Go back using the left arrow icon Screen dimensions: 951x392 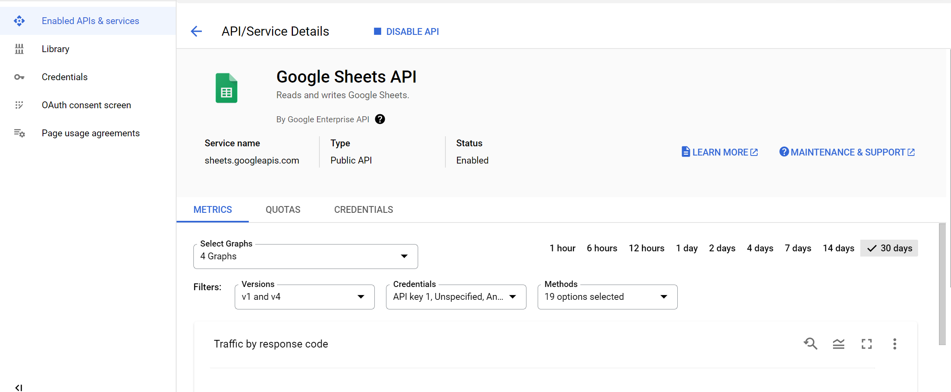[196, 31]
